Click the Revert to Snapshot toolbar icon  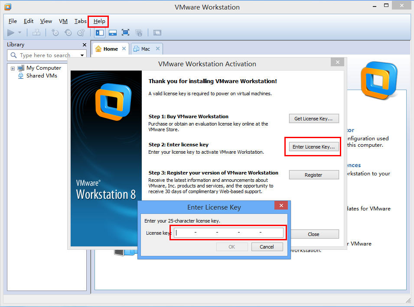point(68,33)
